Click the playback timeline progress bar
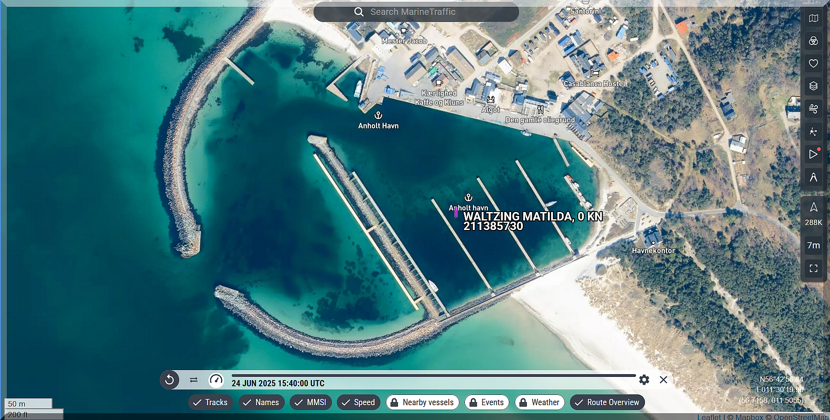Screen dimensions: 830x420 [433, 376]
